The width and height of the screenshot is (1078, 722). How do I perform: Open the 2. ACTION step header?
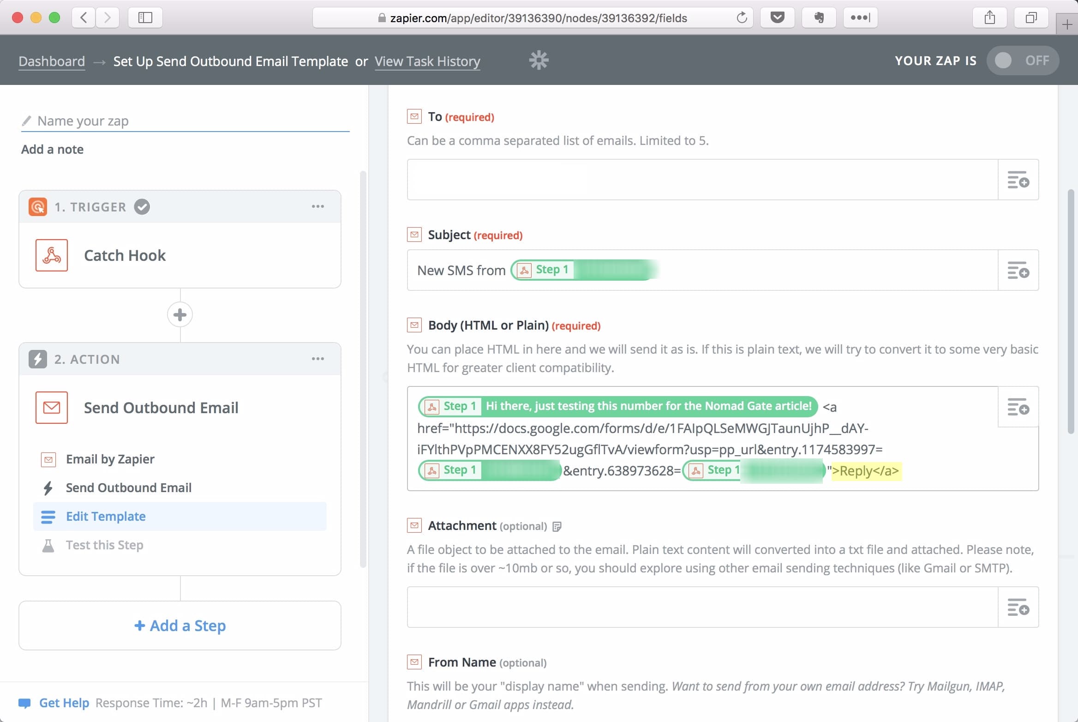pos(180,359)
